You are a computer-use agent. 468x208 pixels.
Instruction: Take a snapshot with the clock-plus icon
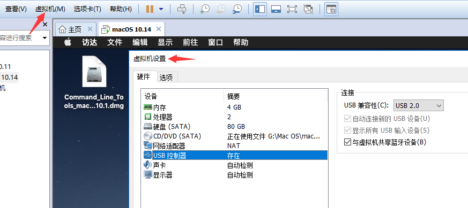205,9
